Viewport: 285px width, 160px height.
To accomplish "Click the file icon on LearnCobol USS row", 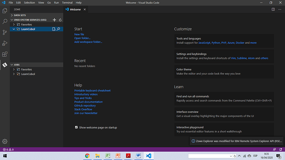I will [x=54, y=29].
